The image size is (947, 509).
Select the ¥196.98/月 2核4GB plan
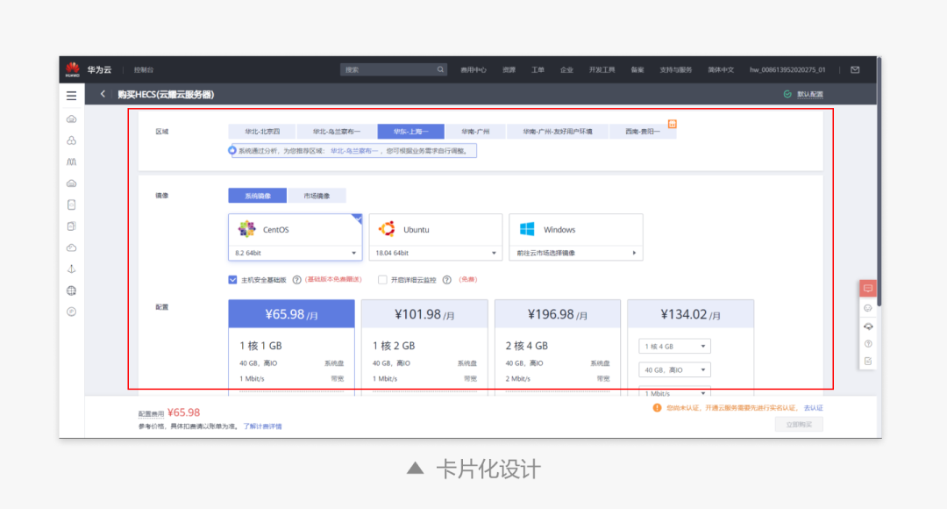pyautogui.click(x=558, y=347)
